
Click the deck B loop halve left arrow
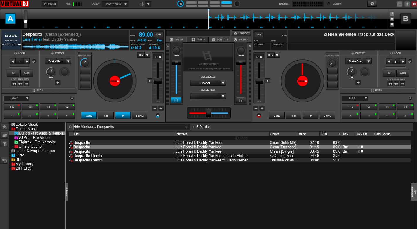389,61
